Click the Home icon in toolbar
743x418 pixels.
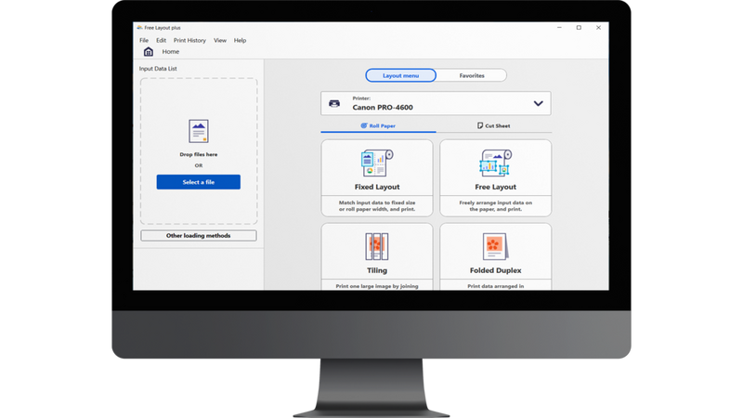click(x=149, y=52)
